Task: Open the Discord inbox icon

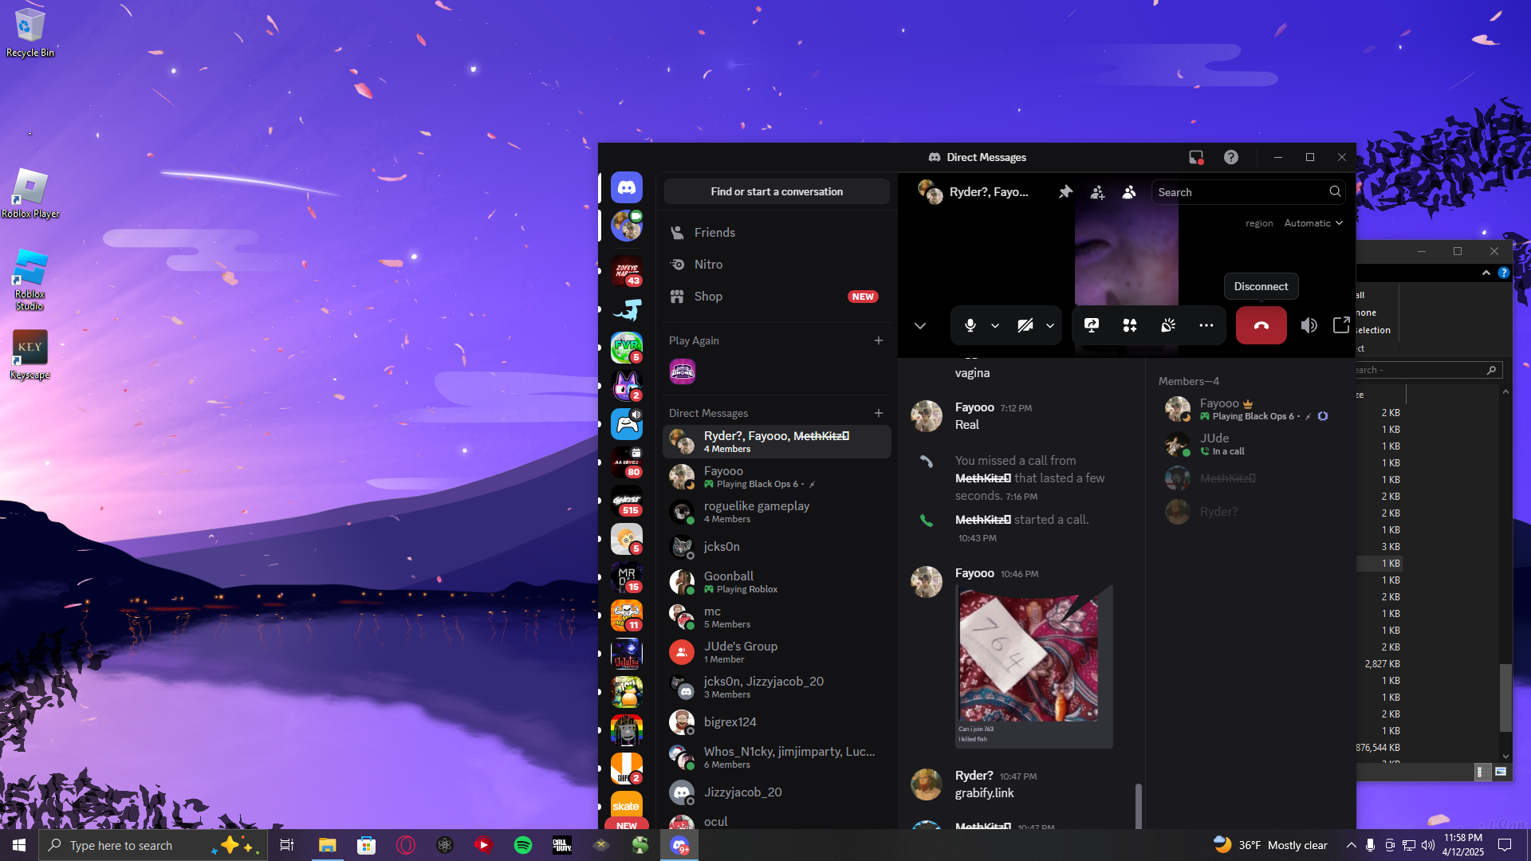Action: click(1195, 157)
